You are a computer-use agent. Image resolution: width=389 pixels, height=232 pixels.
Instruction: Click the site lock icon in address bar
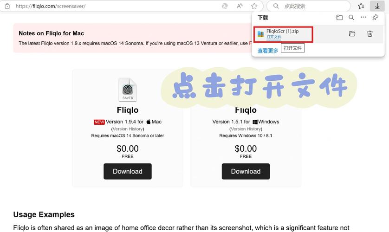[x=7, y=6]
